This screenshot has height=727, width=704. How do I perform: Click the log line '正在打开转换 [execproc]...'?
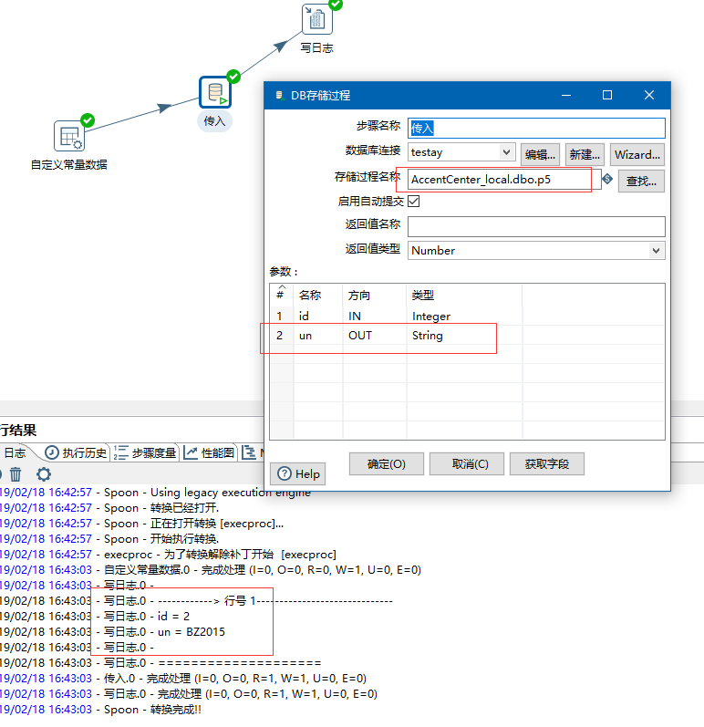(217, 524)
